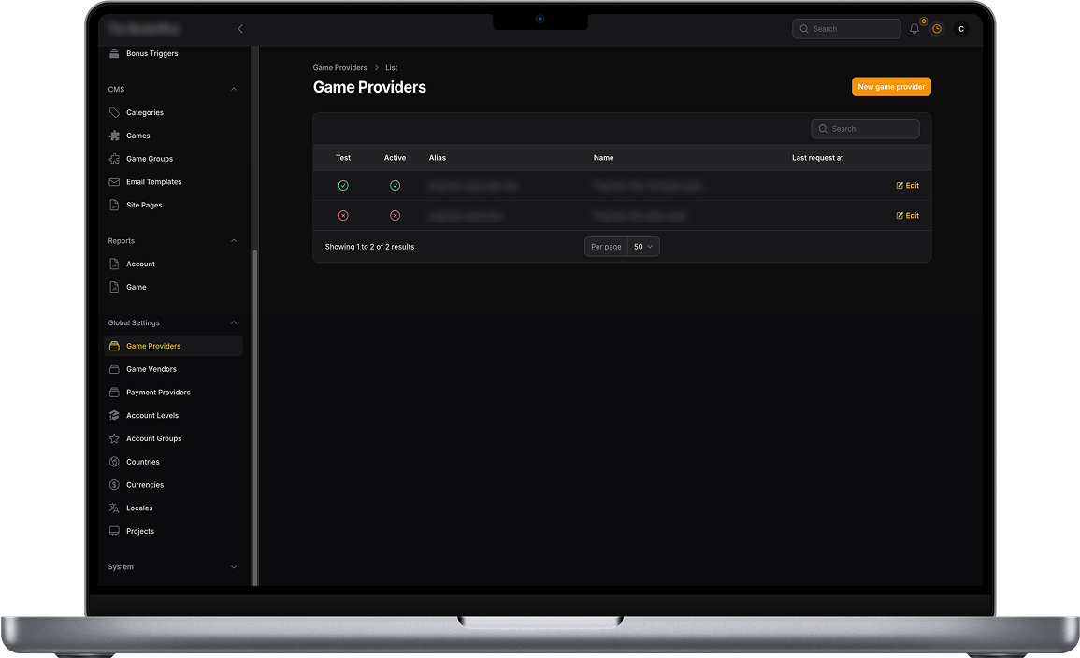Click the Game Groups puzzle icon

pos(114,159)
